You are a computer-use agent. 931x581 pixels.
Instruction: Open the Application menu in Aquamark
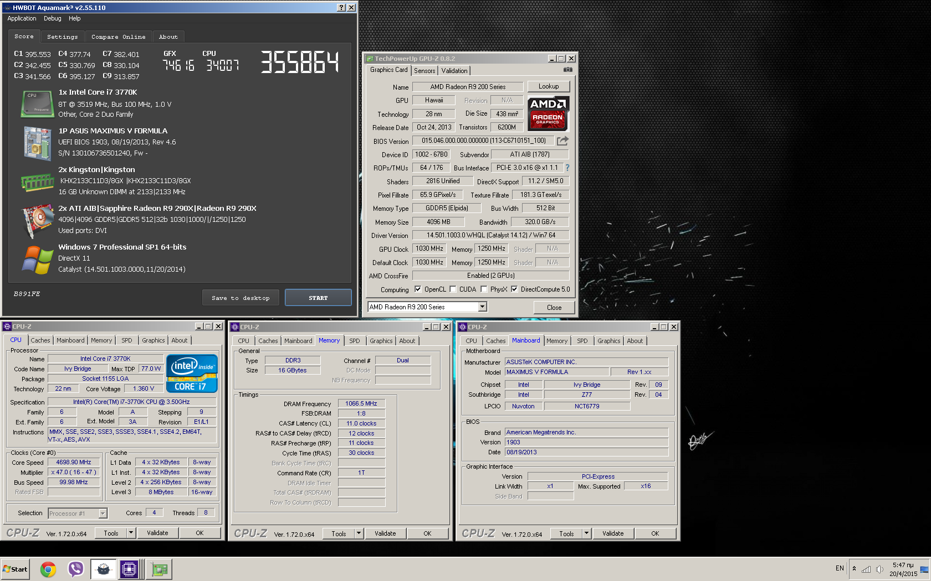[x=22, y=18]
